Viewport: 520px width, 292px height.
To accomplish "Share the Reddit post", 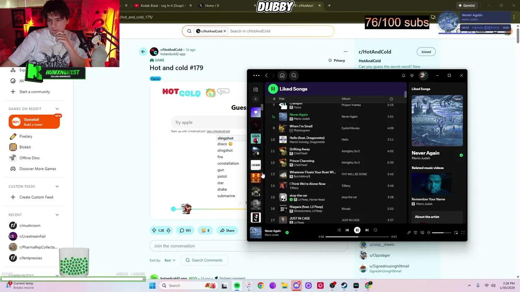I will click(x=227, y=230).
